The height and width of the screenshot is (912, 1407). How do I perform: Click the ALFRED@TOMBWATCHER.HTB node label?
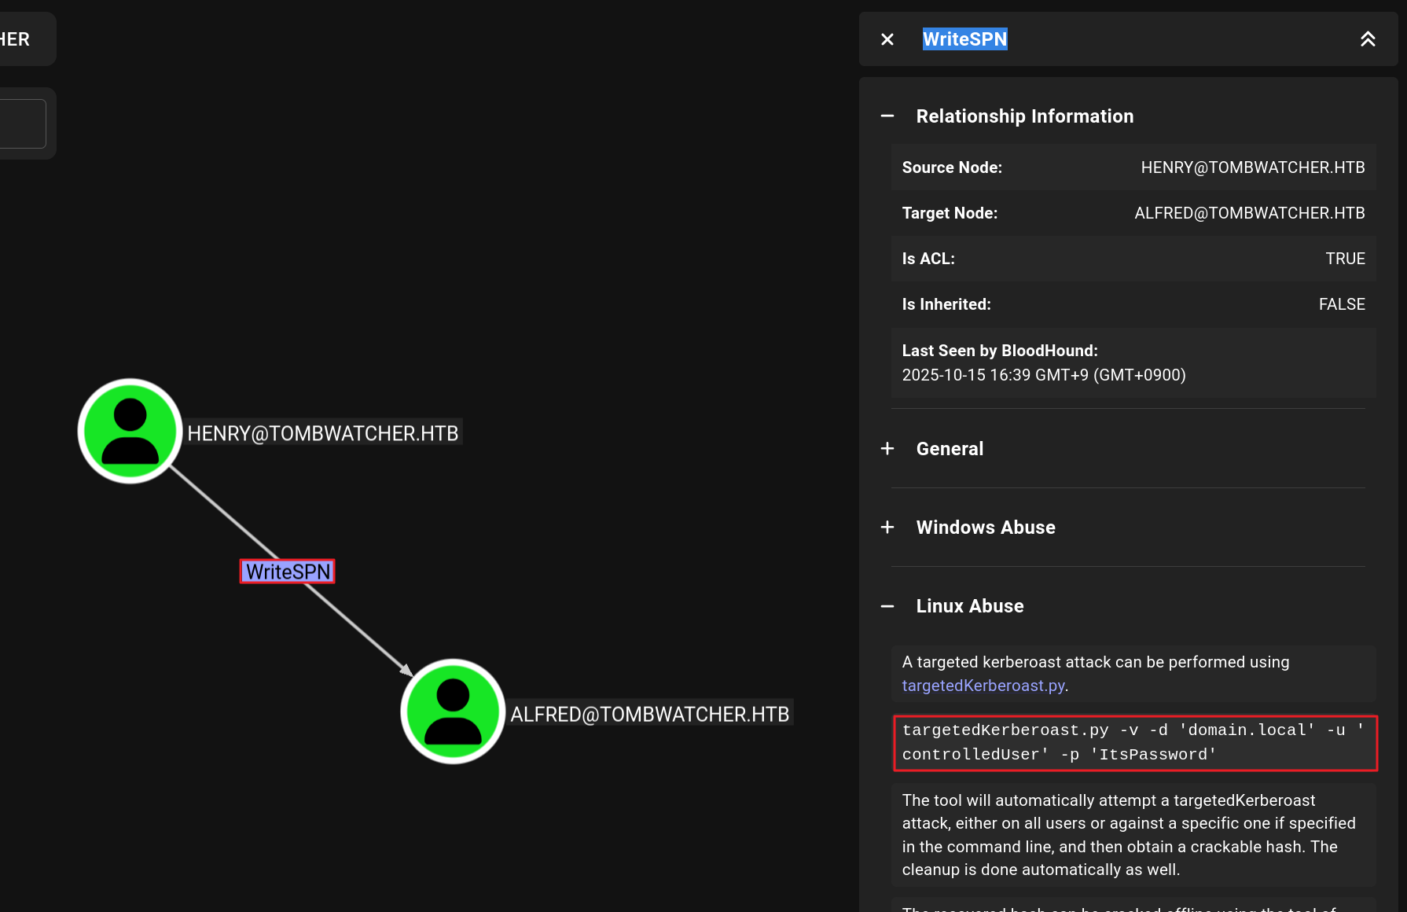pyautogui.click(x=649, y=714)
